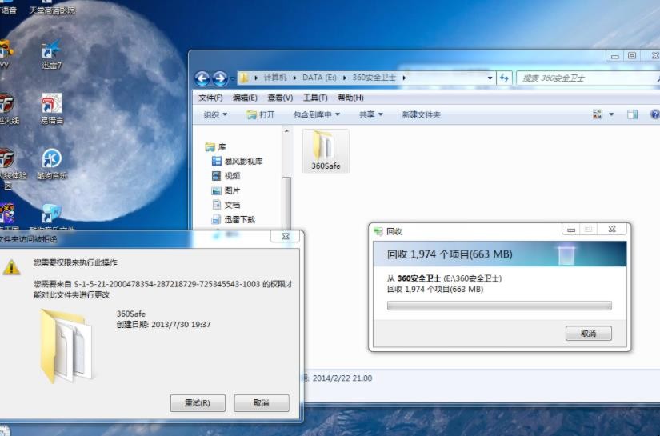Click the 打开 toolbar button
The image size is (660, 436).
tap(261, 114)
